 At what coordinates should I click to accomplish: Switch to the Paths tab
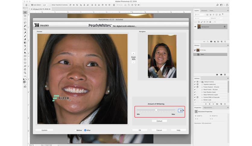tap(211, 11)
